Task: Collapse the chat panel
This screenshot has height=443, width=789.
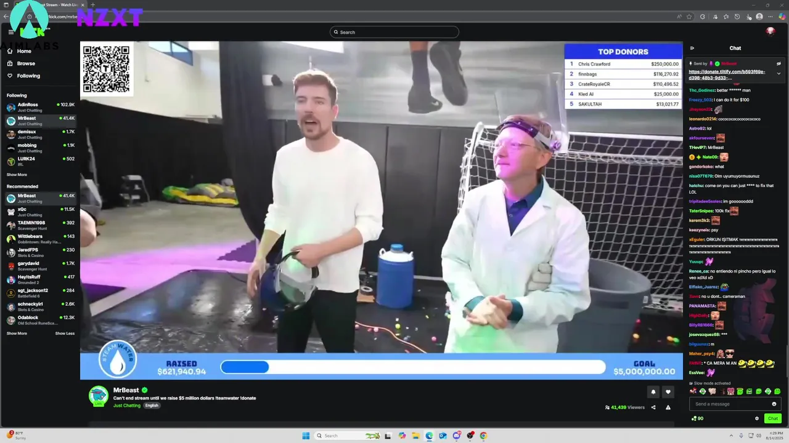Action: pos(692,48)
